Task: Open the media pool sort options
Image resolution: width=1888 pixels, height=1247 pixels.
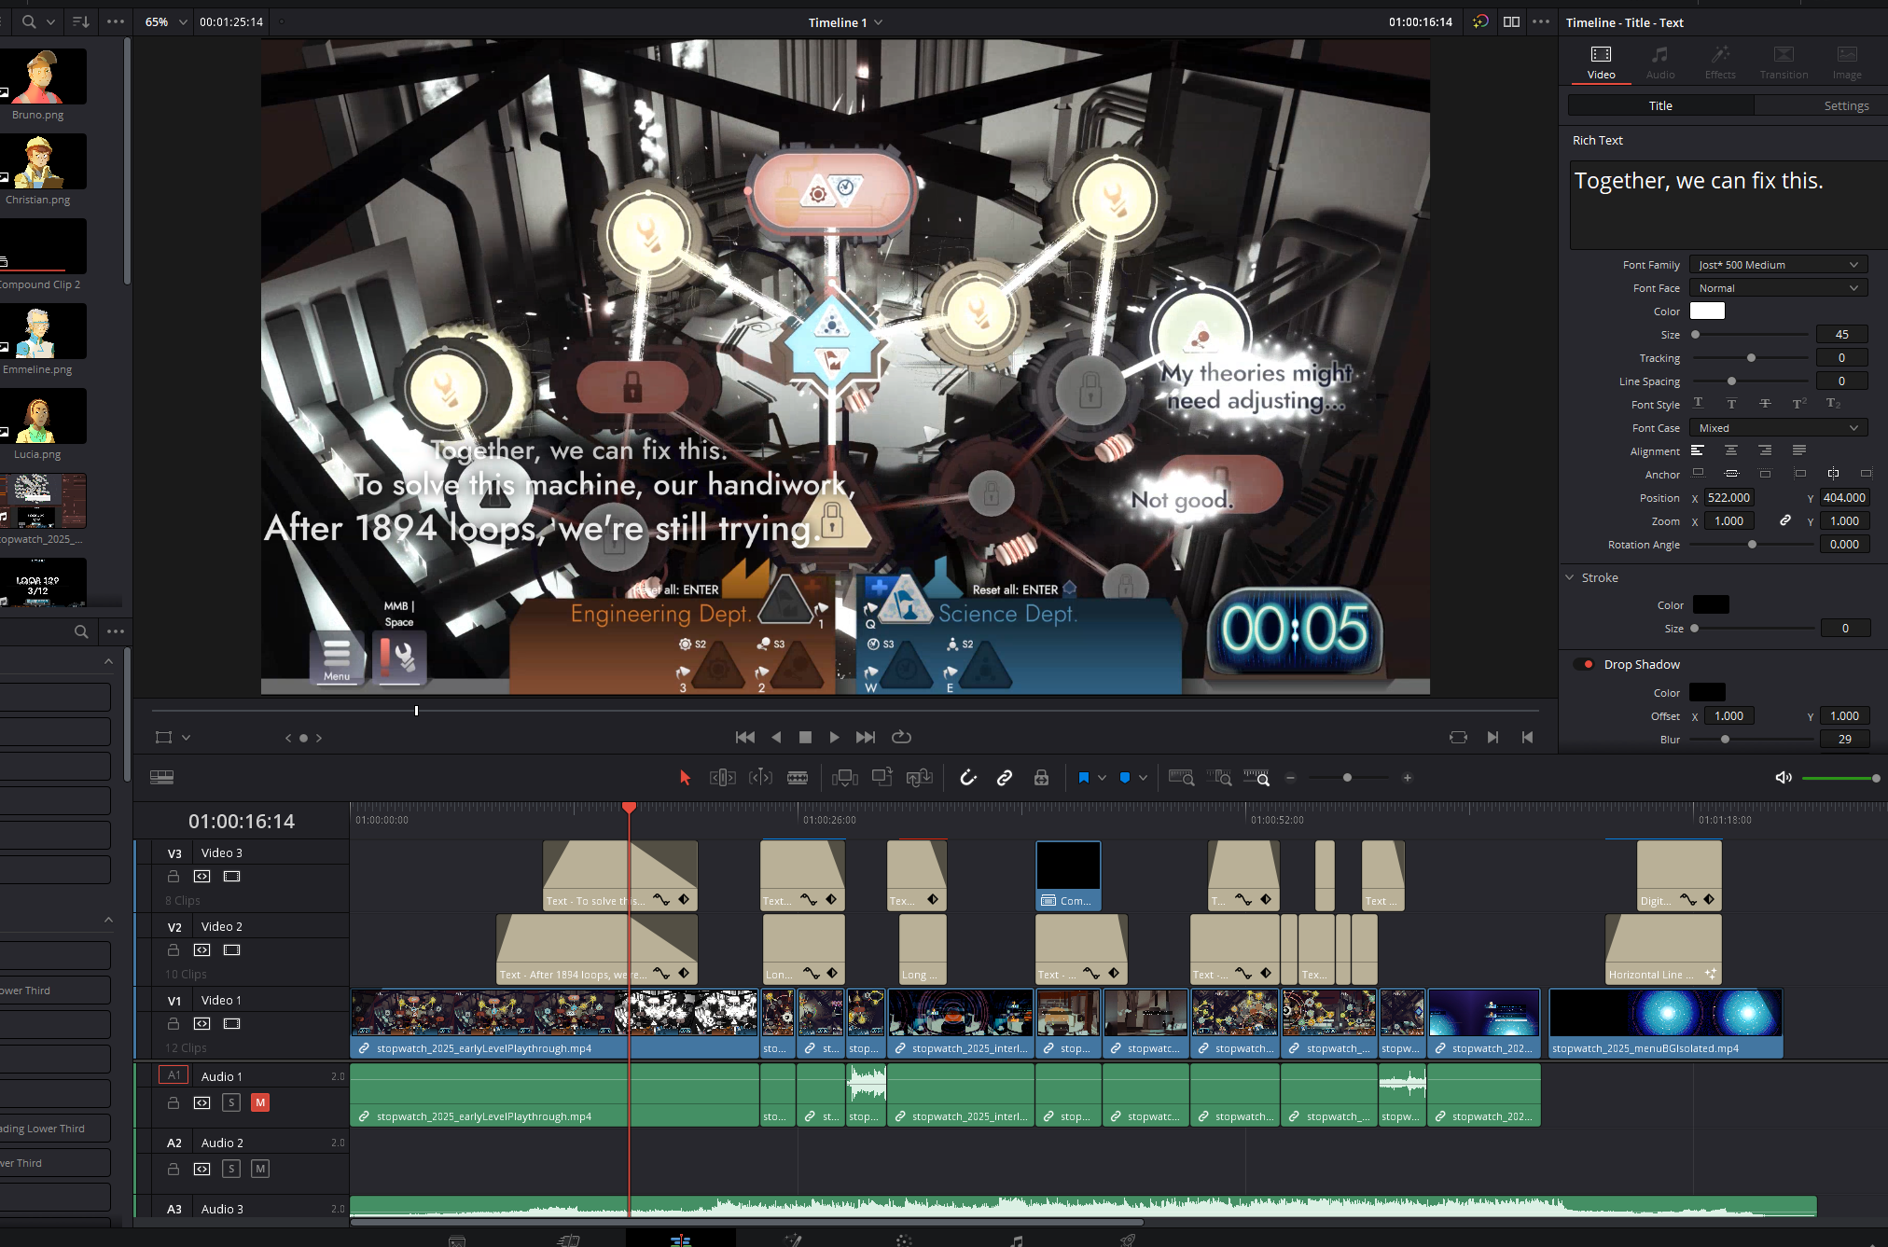Action: (81, 21)
